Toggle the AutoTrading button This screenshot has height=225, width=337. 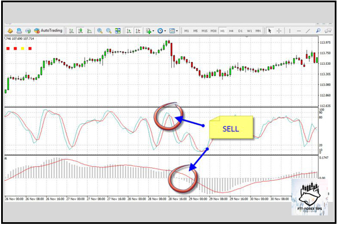coord(48,30)
